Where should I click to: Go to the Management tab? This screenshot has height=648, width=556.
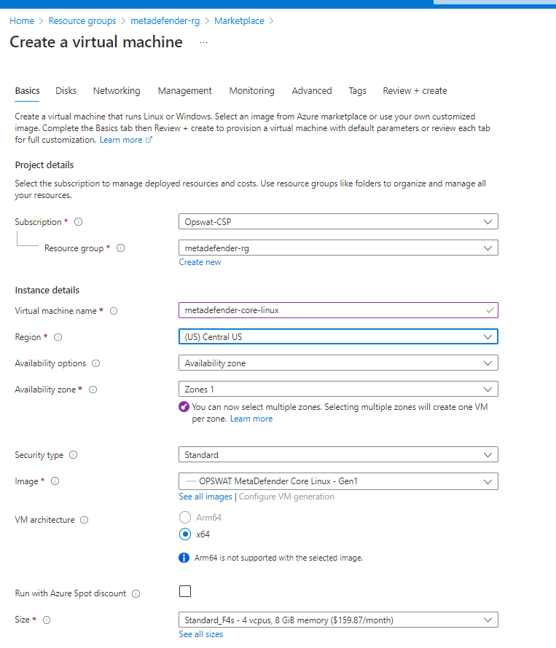pos(184,91)
